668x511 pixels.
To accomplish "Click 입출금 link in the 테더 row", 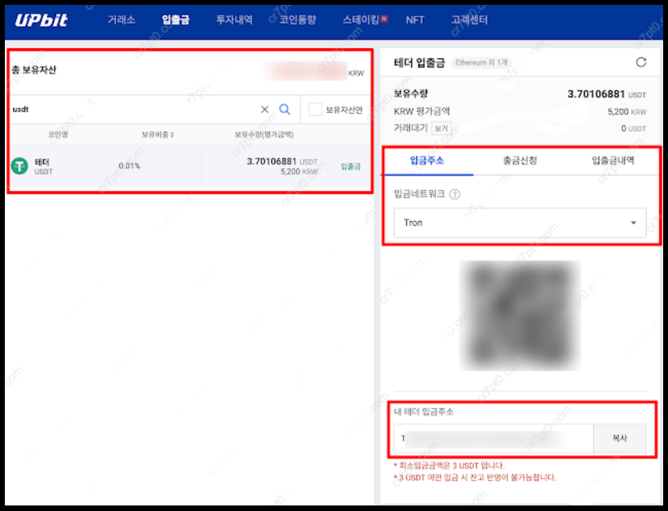I will [x=351, y=166].
